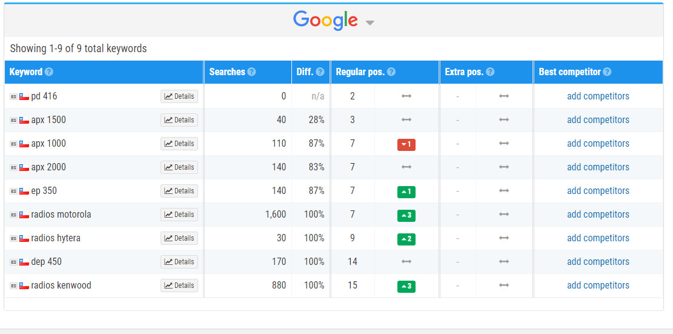Click ES language badge beside dep 450

[x=14, y=262]
